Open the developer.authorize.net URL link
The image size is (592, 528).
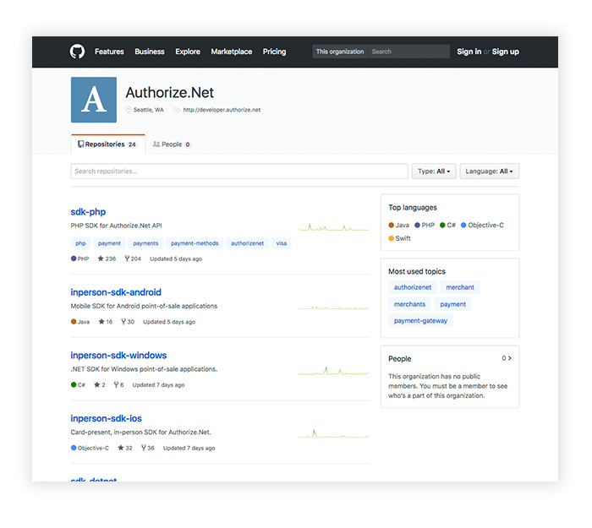(222, 110)
